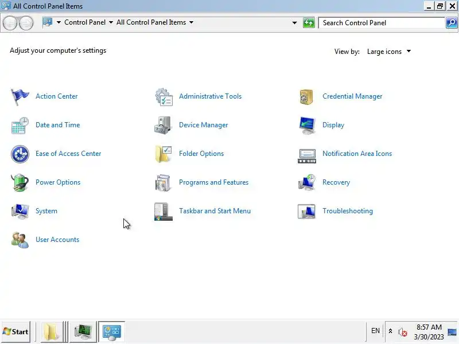Click the Recovery computer icon
Viewport: 459px width, 344px height.
pos(307,182)
